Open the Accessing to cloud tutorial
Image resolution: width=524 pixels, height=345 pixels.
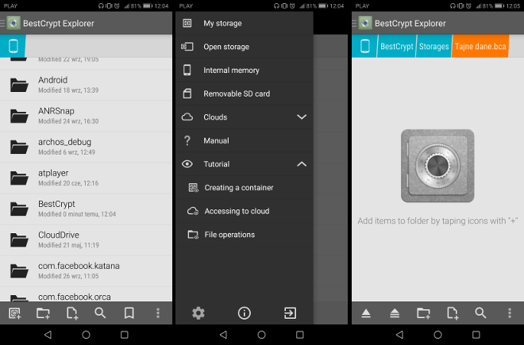point(237,211)
